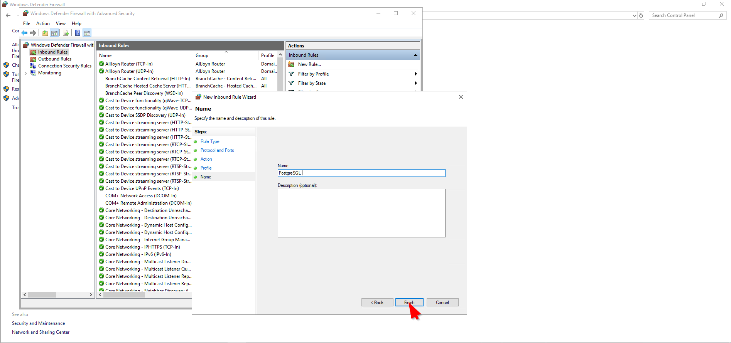Click the Up One Level folder icon
The width and height of the screenshot is (731, 343).
click(x=45, y=33)
